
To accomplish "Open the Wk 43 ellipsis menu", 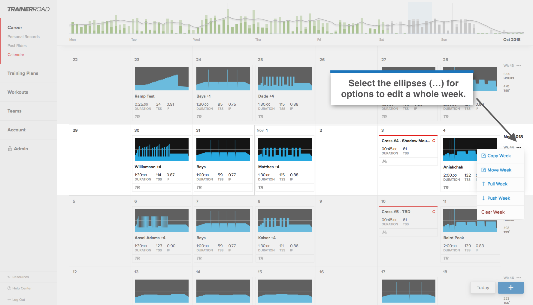I will point(519,66).
